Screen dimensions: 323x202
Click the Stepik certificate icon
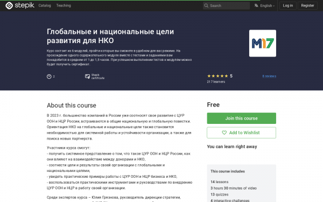point(87,76)
